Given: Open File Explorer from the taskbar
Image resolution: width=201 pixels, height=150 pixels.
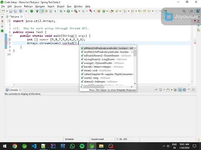Looking at the screenshot, I should (x=101, y=146).
